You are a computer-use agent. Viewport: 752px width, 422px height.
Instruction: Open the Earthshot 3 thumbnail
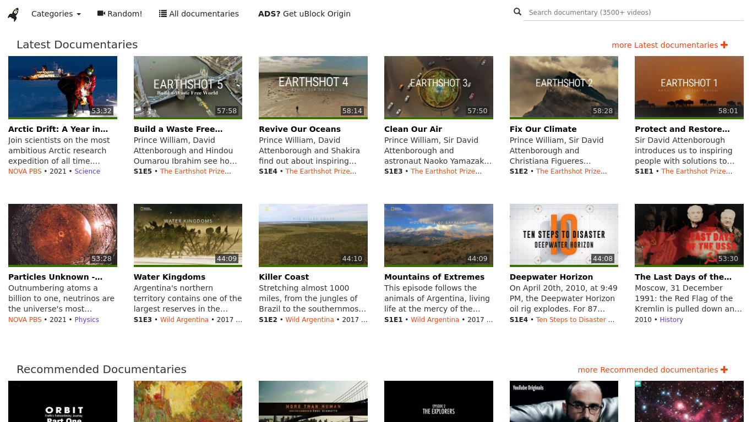pos(439,87)
